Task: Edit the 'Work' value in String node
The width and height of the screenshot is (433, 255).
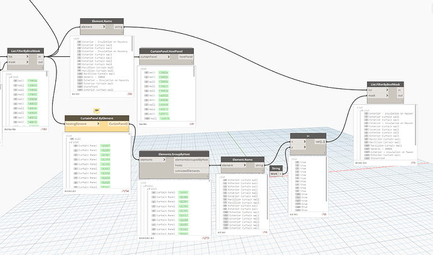Action: [274, 174]
